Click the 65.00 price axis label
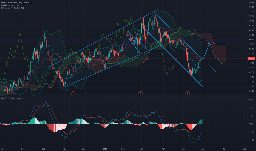The width and height of the screenshot is (256, 151). [x=252, y=30]
